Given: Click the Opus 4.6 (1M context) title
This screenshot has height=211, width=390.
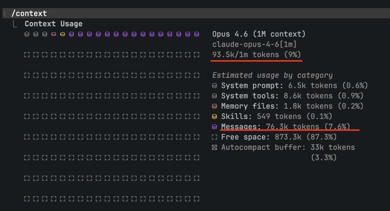Looking at the screenshot, I should coord(259,34).
